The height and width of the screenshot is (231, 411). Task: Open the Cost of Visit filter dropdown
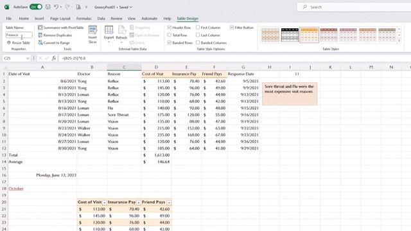point(104,203)
